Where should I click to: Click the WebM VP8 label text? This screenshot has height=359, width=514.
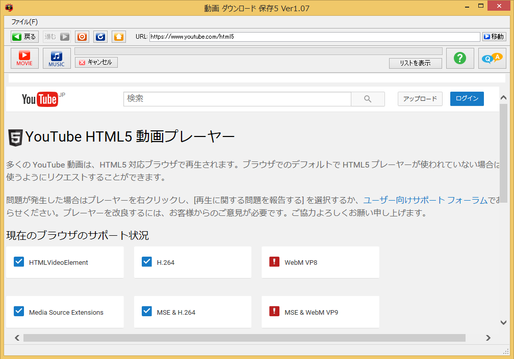click(301, 262)
